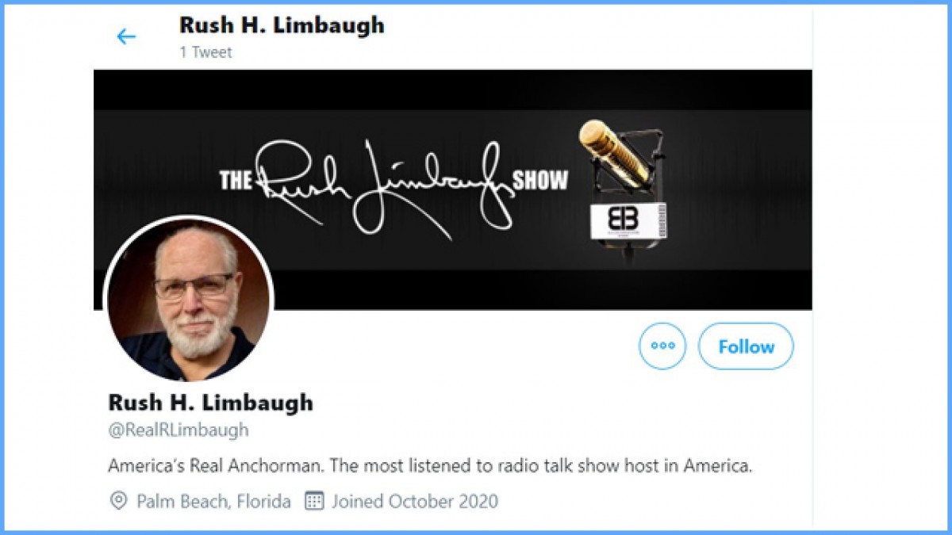
Task: Click the EIB logo sign in banner
Action: [x=628, y=221]
